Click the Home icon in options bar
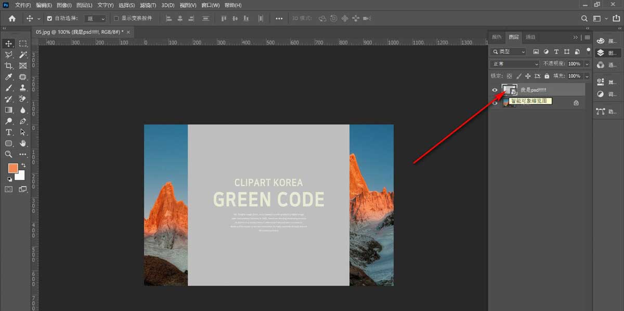 (x=12, y=18)
